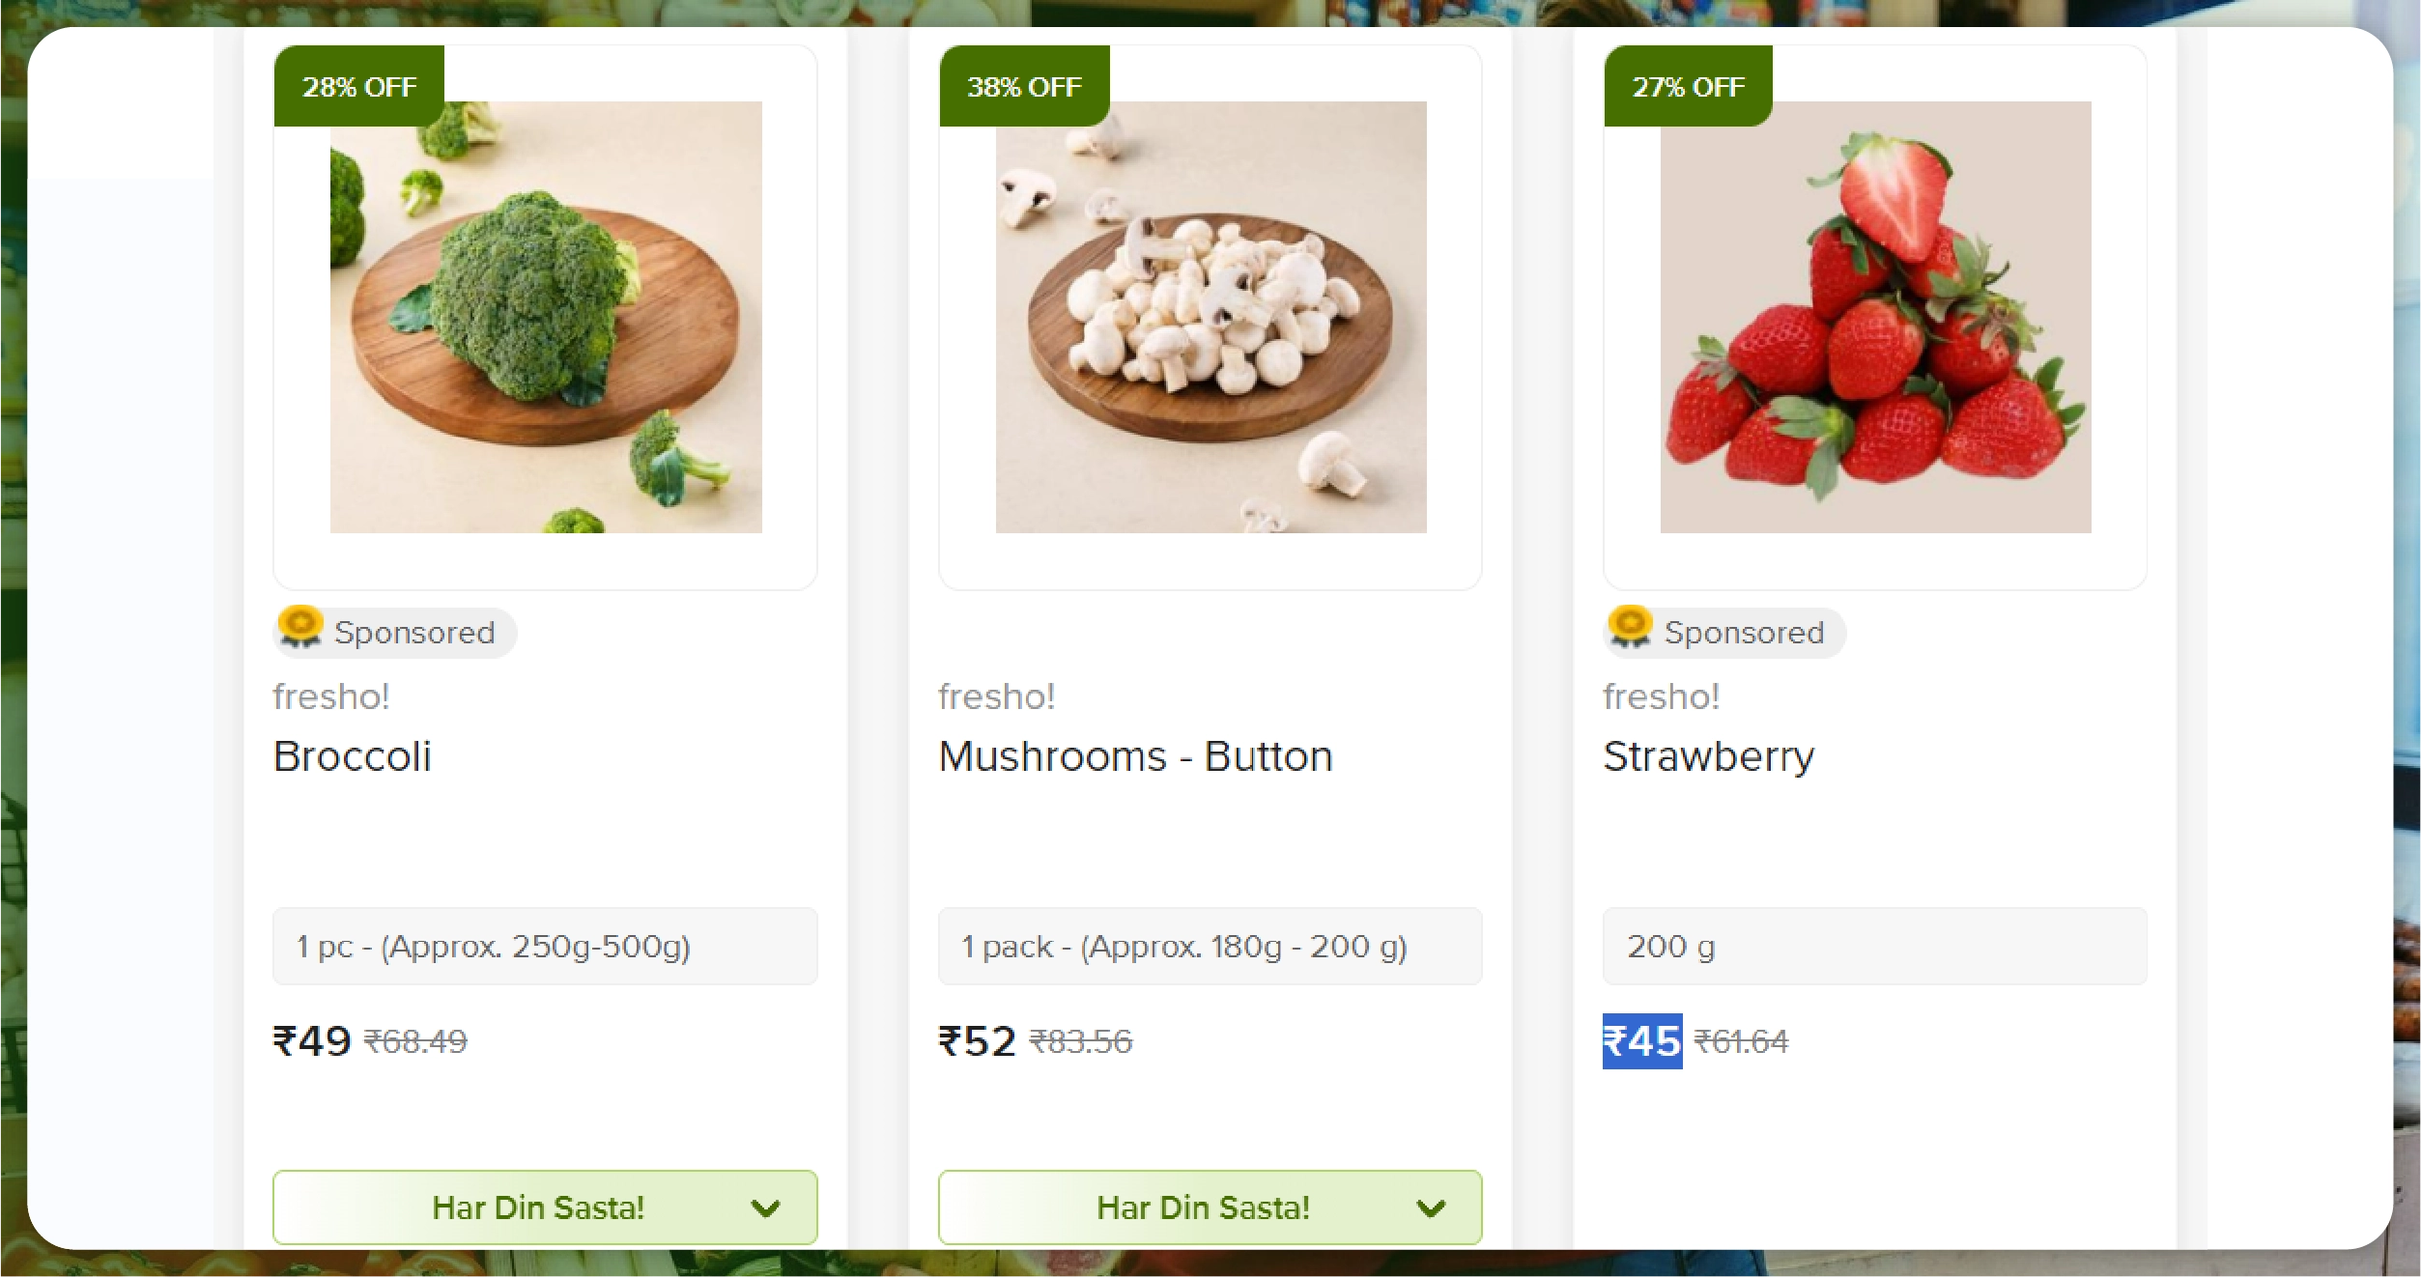Click the ₹49 Broccoli price

(312, 1041)
